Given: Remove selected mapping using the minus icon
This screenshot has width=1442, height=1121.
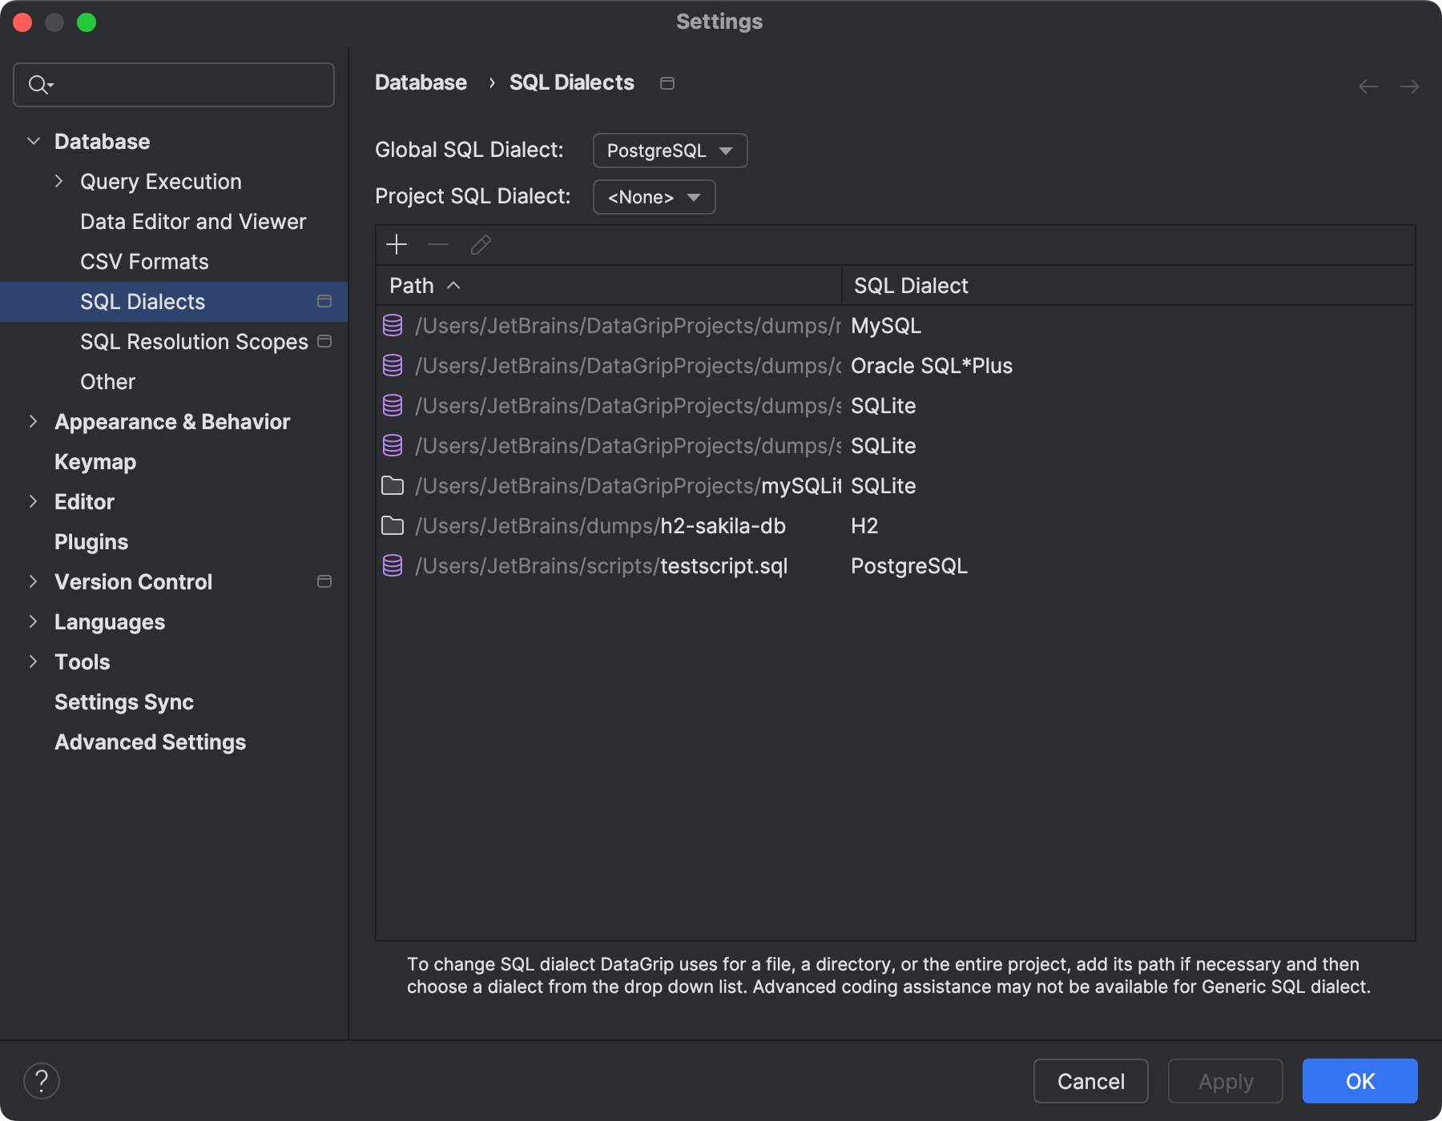Looking at the screenshot, I should pyautogui.click(x=437, y=244).
